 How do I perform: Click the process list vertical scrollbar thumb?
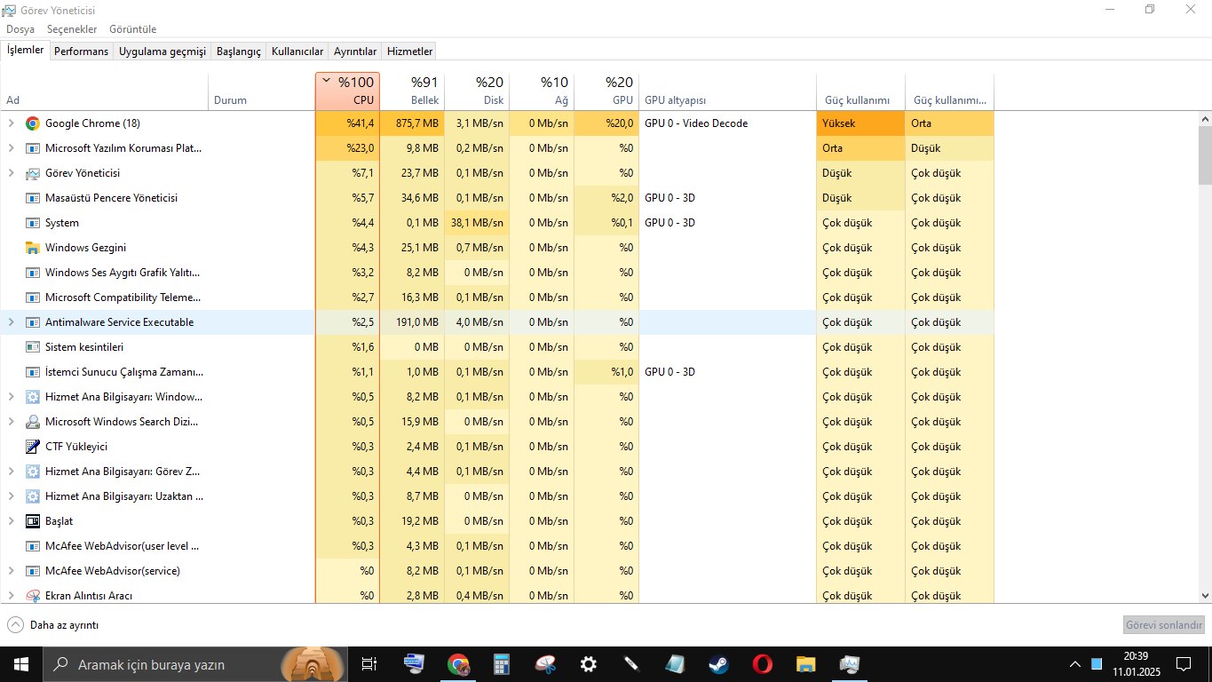click(1205, 155)
